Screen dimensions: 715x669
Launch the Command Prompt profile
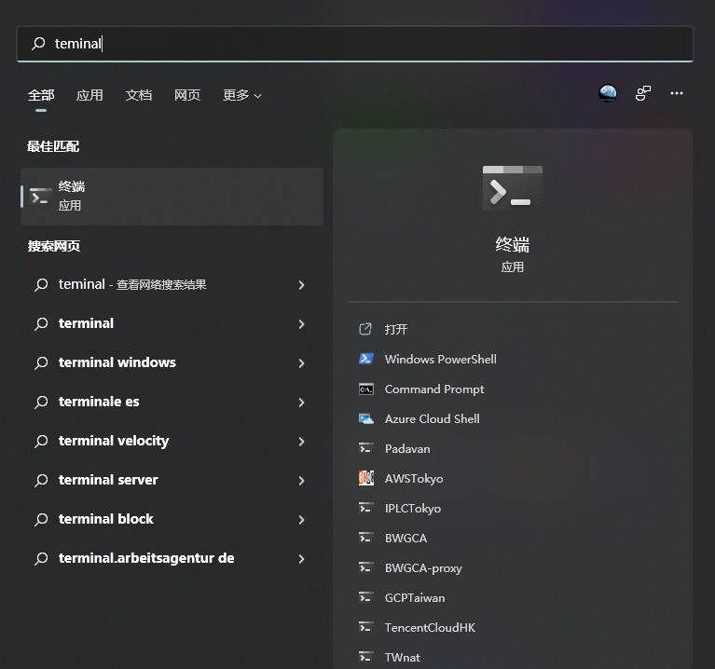tap(434, 389)
